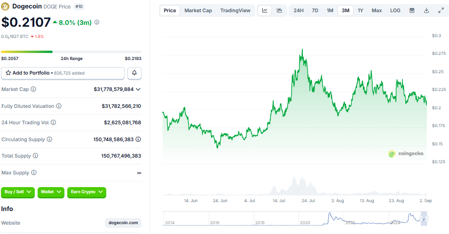Open Fully Diluted Valuation info icon
449x234 pixels.
(x=59, y=106)
